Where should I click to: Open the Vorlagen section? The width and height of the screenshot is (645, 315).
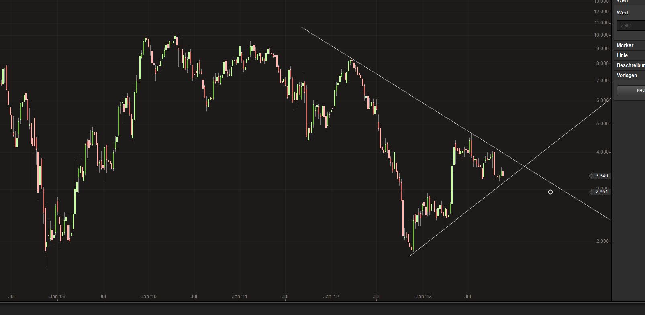pyautogui.click(x=629, y=75)
